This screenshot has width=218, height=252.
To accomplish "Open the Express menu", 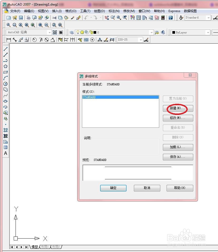I will (174, 11).
